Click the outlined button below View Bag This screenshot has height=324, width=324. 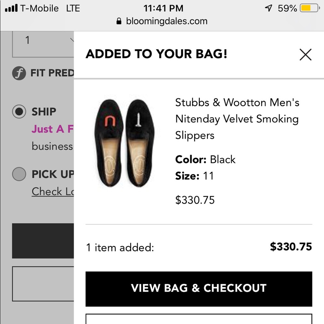pyautogui.click(x=199, y=319)
